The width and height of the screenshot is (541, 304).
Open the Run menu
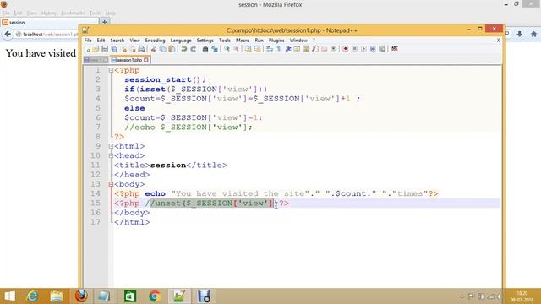coord(260,41)
